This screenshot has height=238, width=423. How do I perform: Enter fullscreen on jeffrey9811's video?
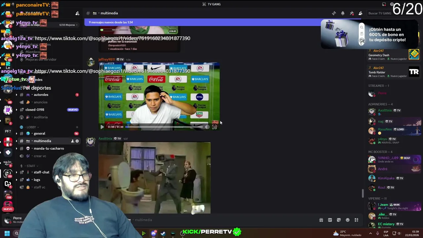[214, 127]
